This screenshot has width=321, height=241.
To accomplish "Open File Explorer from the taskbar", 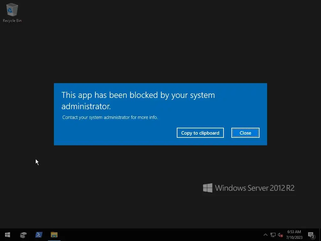I will tap(54, 235).
